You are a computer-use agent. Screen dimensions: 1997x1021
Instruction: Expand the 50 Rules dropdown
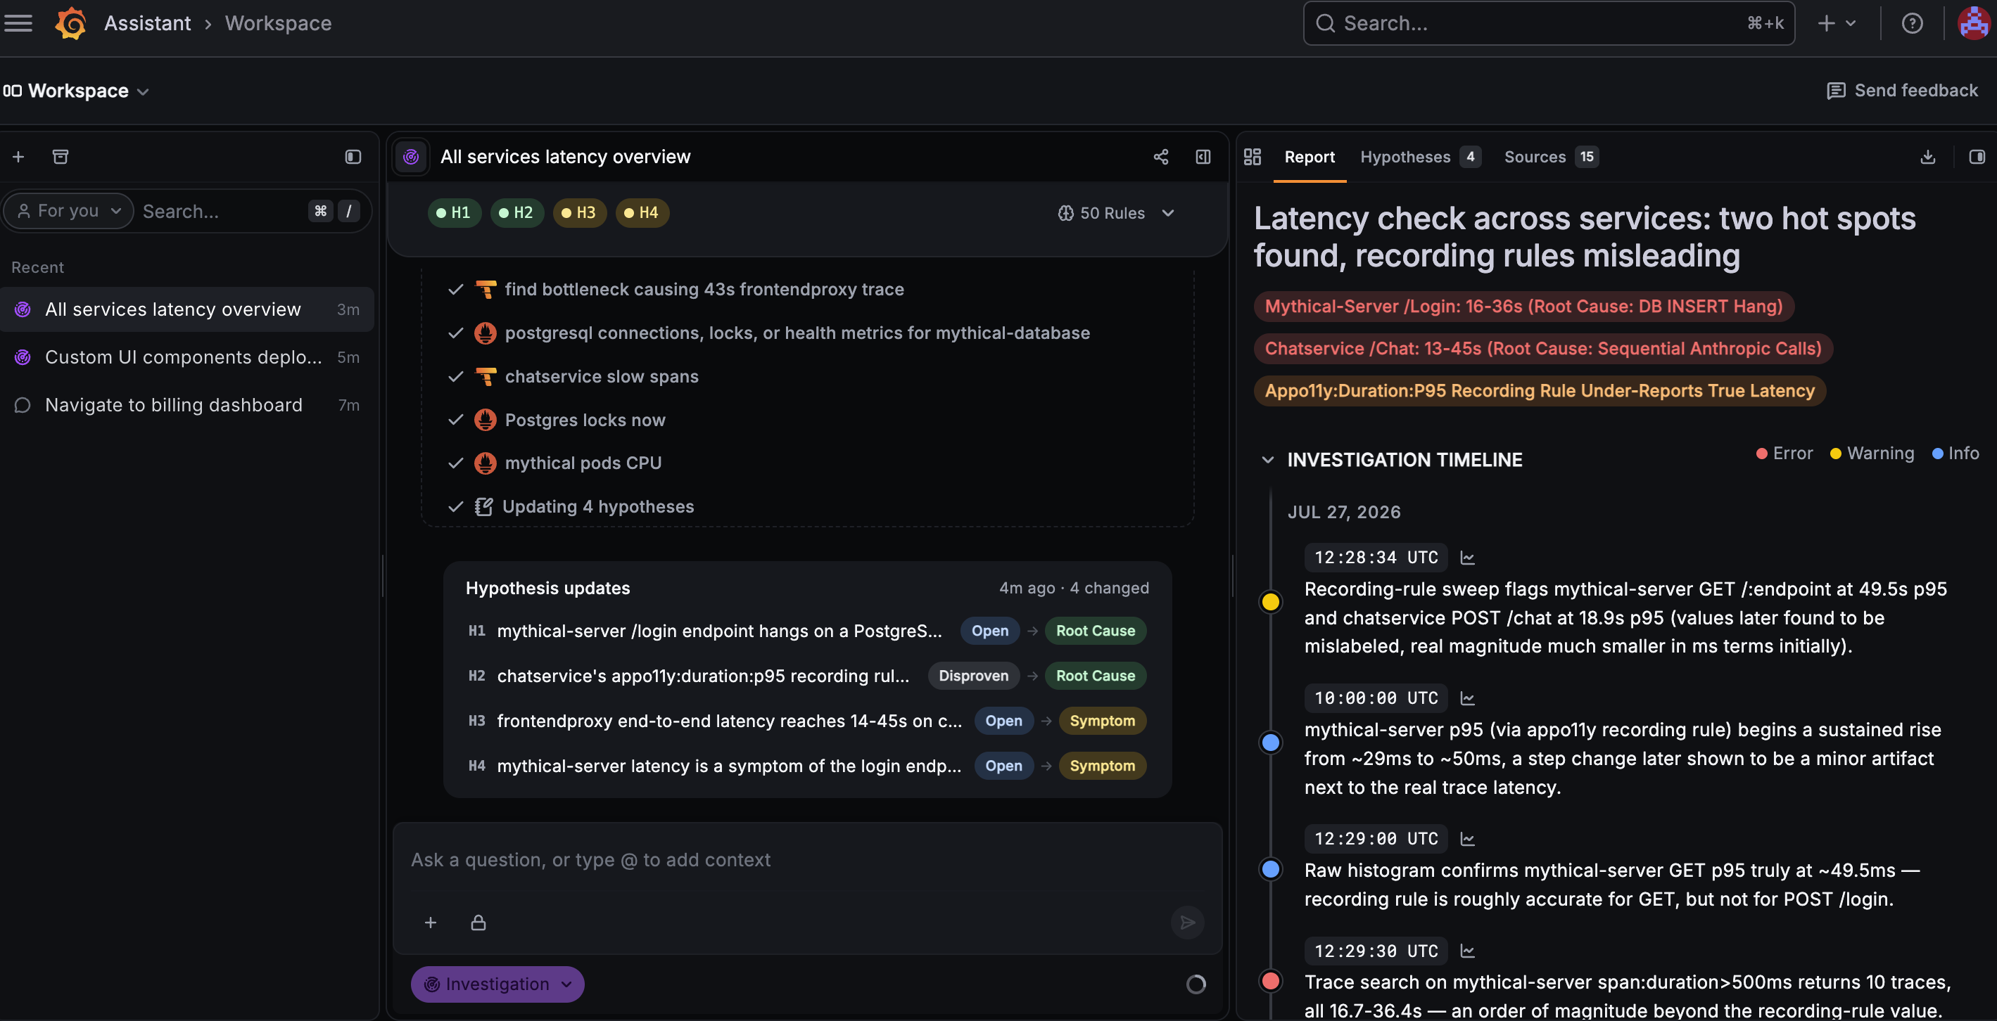pos(1116,213)
